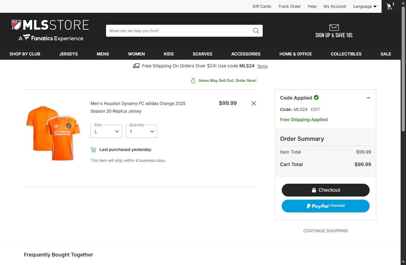This screenshot has height=265, width=406.
Task: Open the Mens menu
Action: tap(103, 54)
